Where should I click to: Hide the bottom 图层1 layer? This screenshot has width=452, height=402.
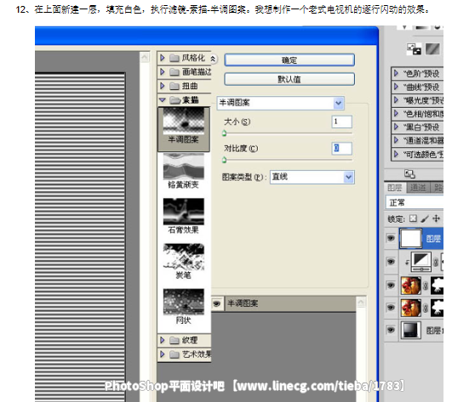(x=391, y=330)
